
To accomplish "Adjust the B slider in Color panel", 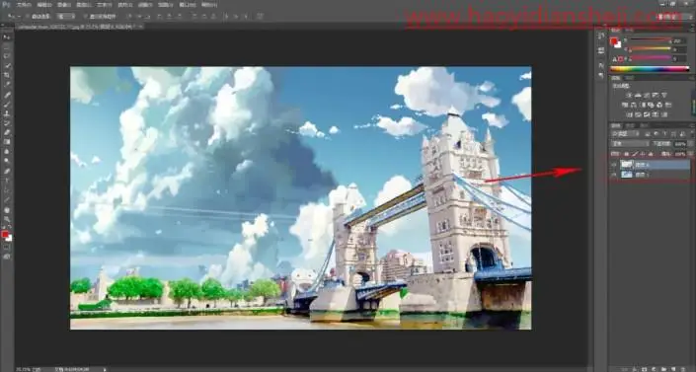I will (652, 57).
